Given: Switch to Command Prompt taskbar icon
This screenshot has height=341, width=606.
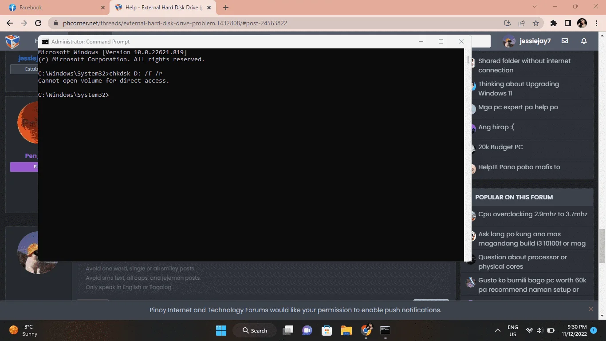Looking at the screenshot, I should click(385, 330).
